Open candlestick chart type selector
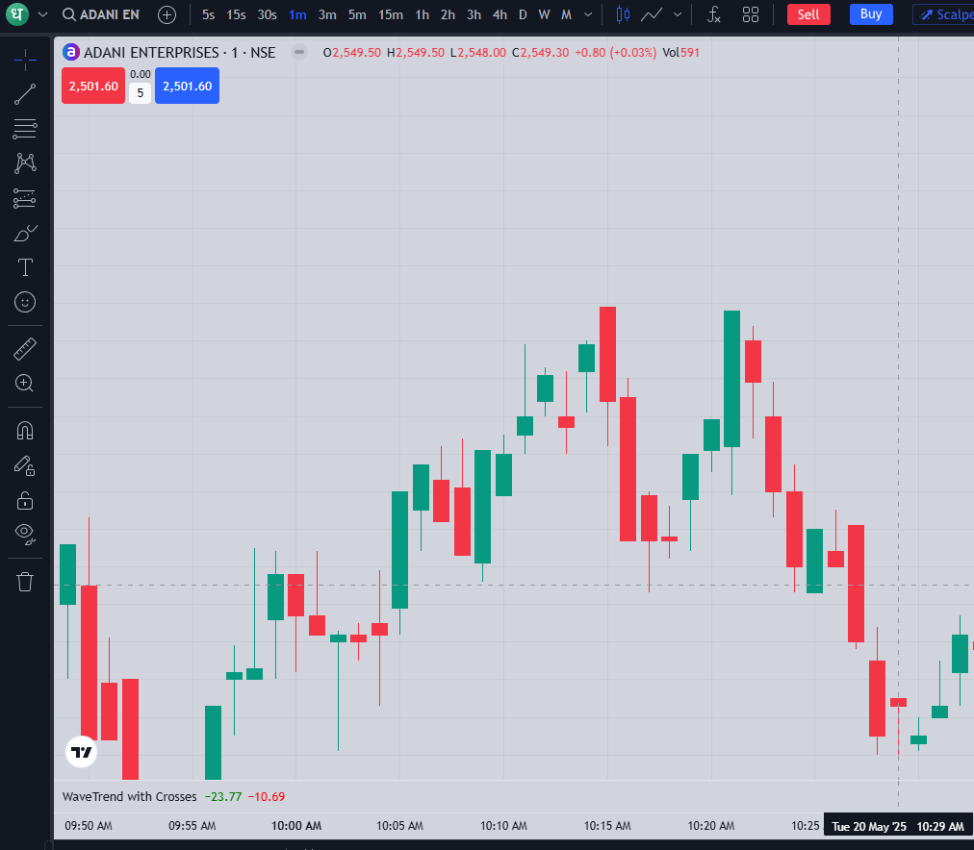The height and width of the screenshot is (850, 974). pyautogui.click(x=623, y=14)
